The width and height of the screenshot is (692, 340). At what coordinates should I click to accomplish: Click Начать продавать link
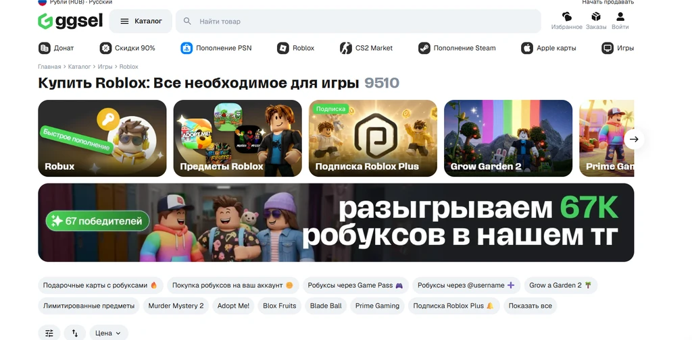pos(608,2)
